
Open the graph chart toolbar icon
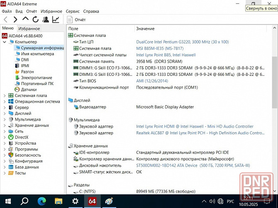pos(56,19)
